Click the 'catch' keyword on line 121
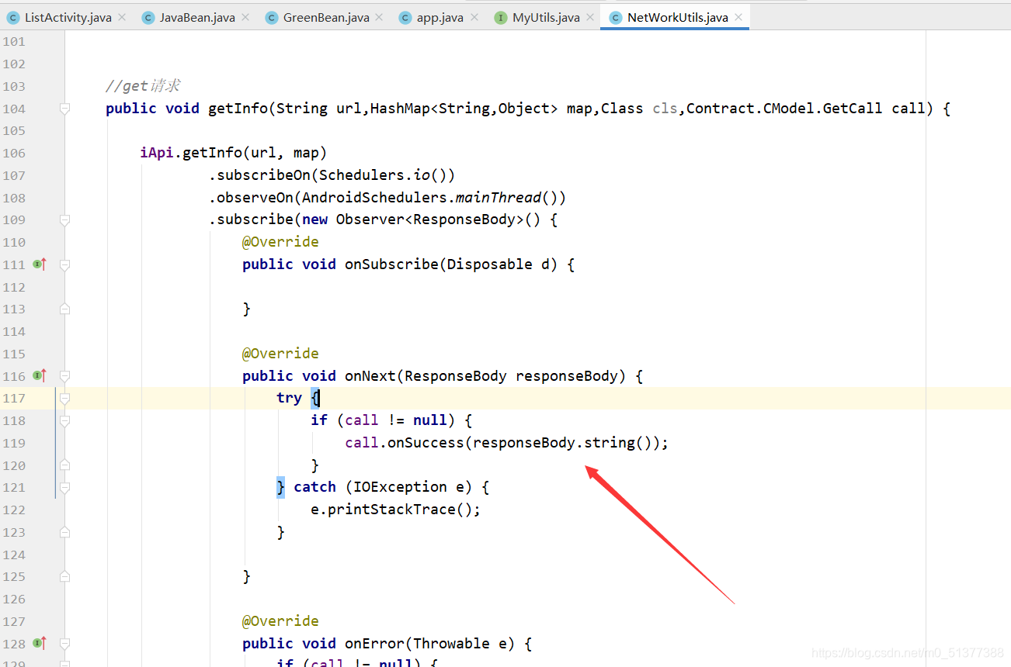1011x667 pixels. pyautogui.click(x=314, y=487)
